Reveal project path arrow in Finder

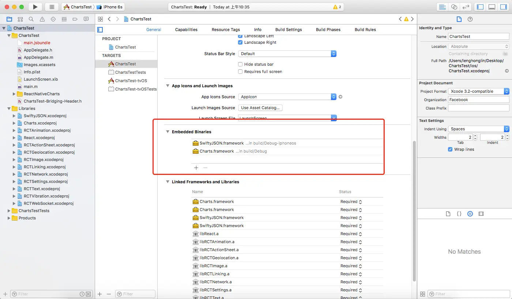(x=507, y=71)
